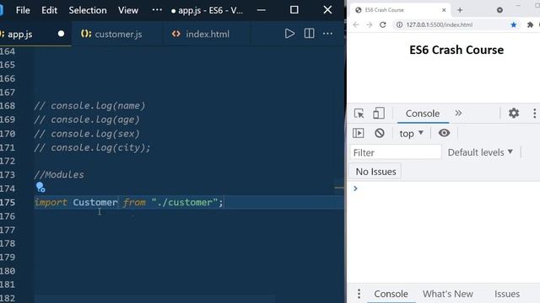540x303 pixels.
Task: Clear the console
Action: (x=379, y=133)
